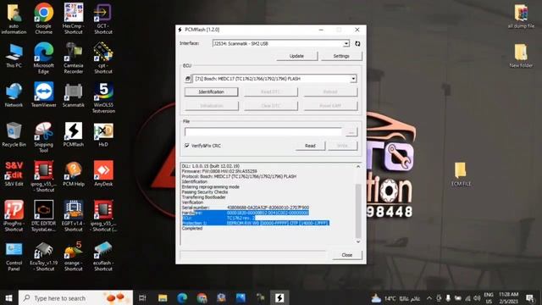Open the HexCmp shortcut icon
The height and width of the screenshot is (305, 542).
click(74, 19)
